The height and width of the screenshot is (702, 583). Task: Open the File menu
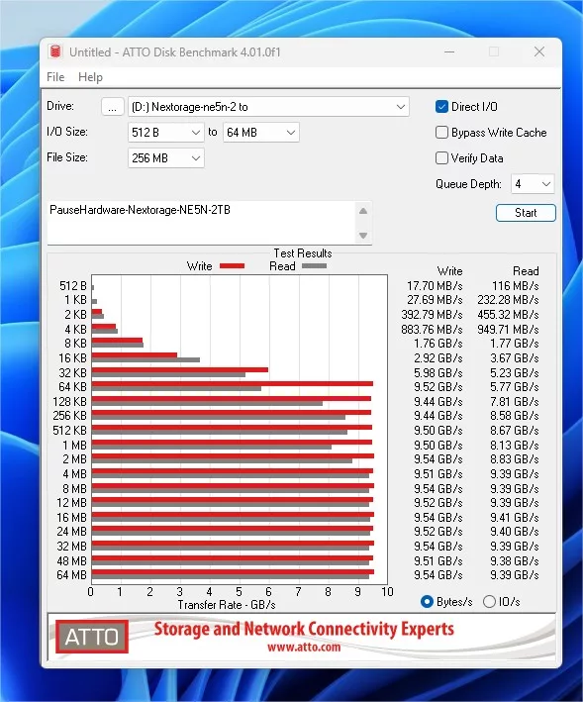55,77
